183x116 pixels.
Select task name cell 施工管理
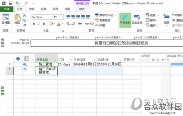tap(46, 64)
